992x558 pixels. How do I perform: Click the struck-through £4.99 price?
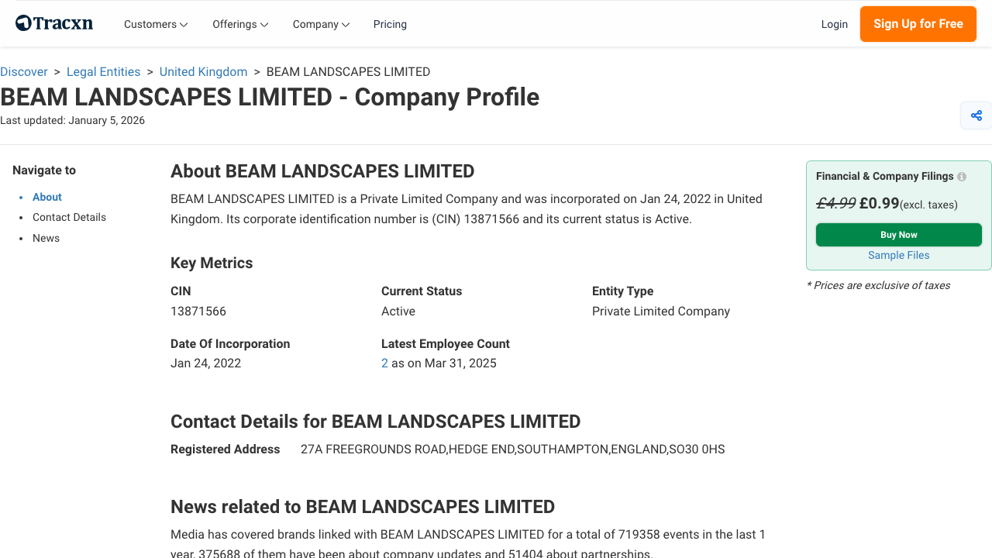(x=835, y=202)
